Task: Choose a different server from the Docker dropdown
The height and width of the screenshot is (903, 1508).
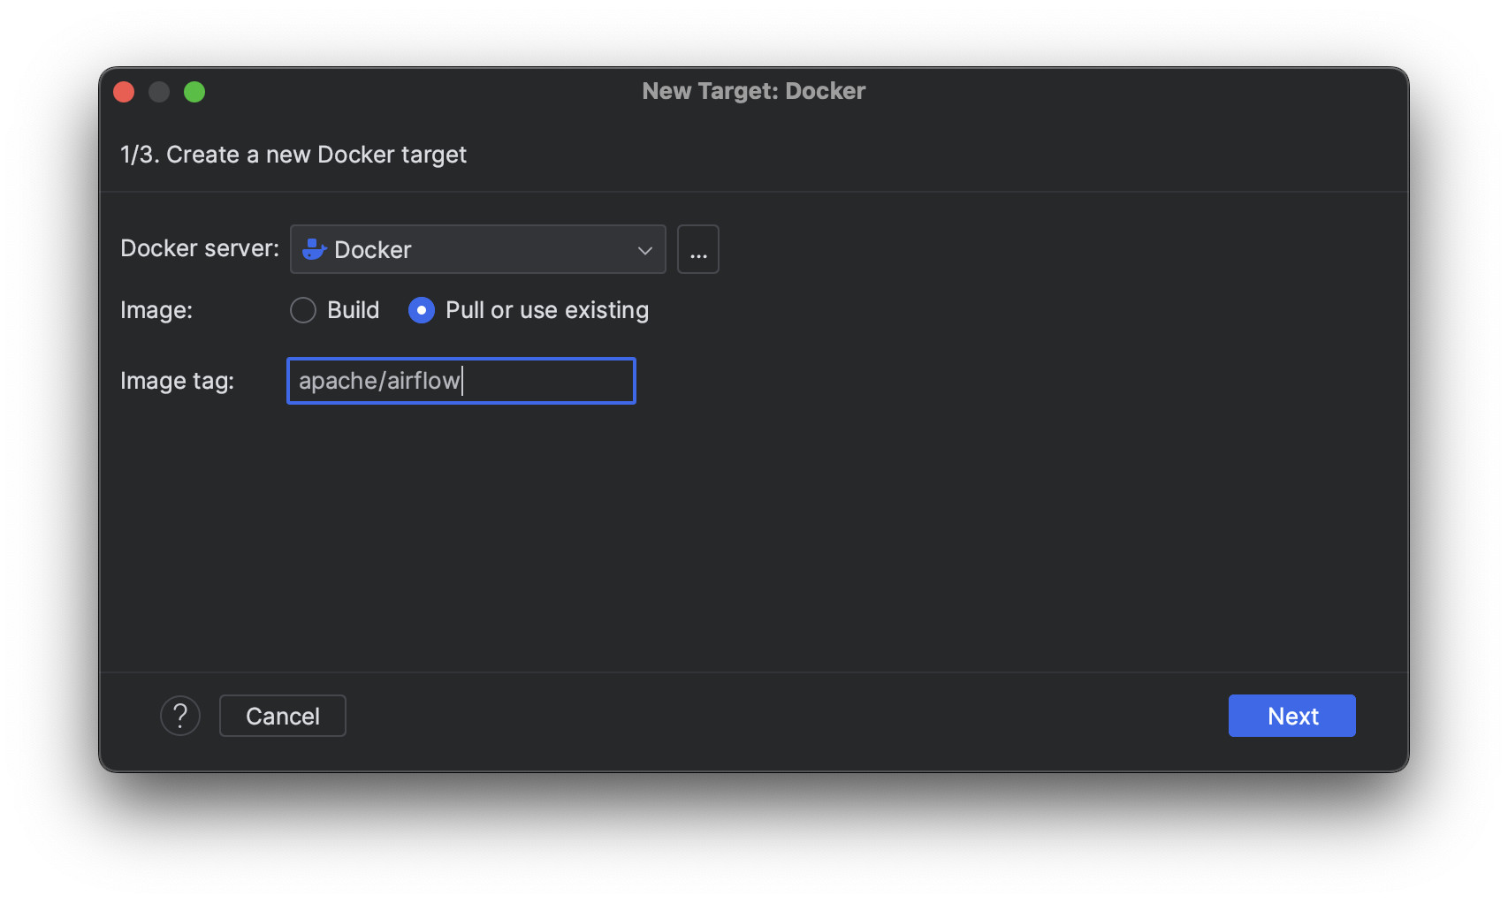Action: tap(477, 249)
